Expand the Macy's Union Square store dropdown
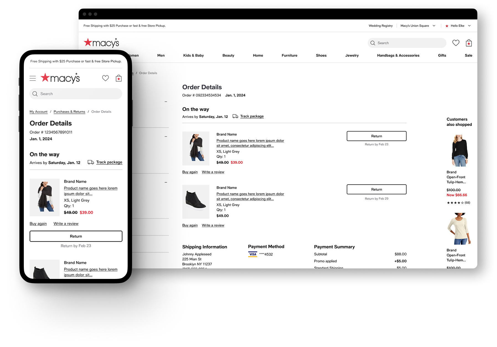The image size is (497, 347). click(418, 26)
